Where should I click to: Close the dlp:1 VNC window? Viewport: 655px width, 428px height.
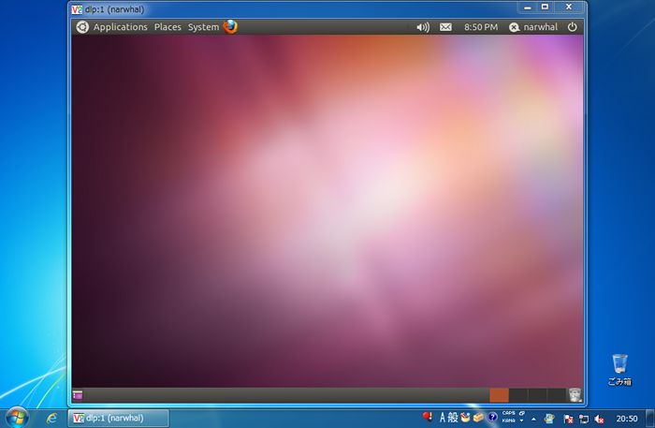[569, 7]
